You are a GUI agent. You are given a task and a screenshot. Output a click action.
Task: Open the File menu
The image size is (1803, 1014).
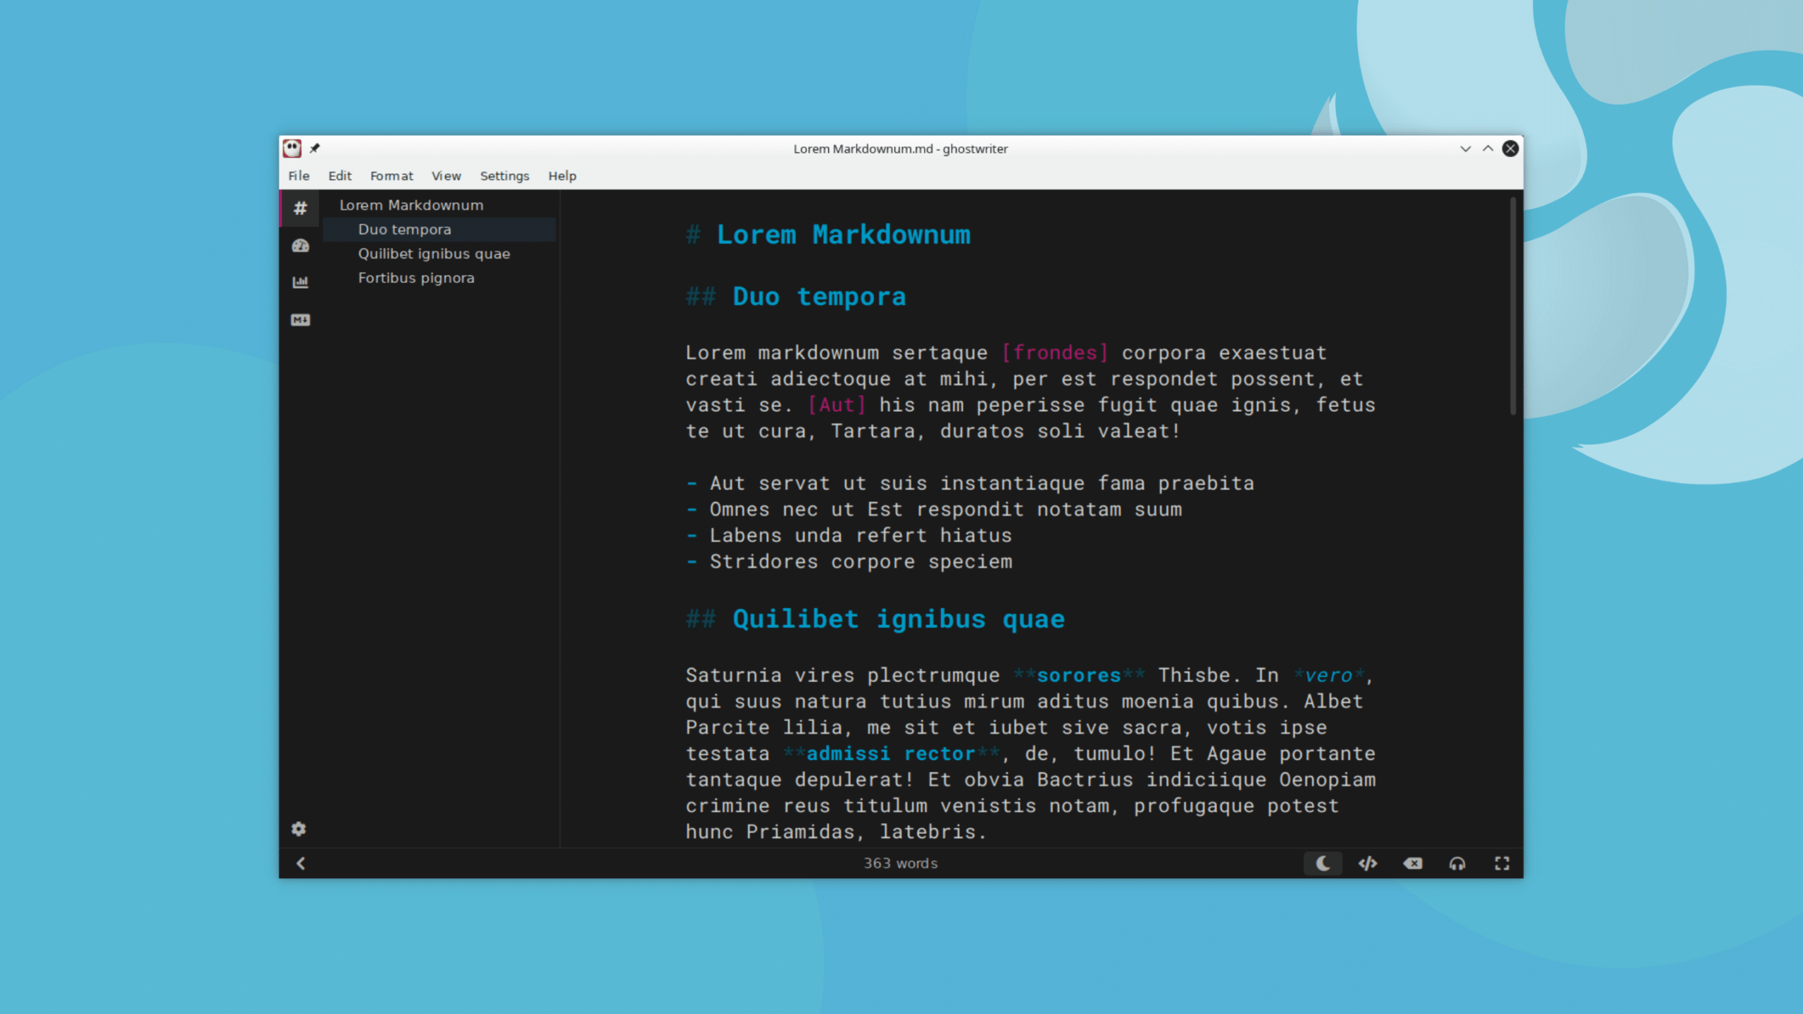(299, 176)
